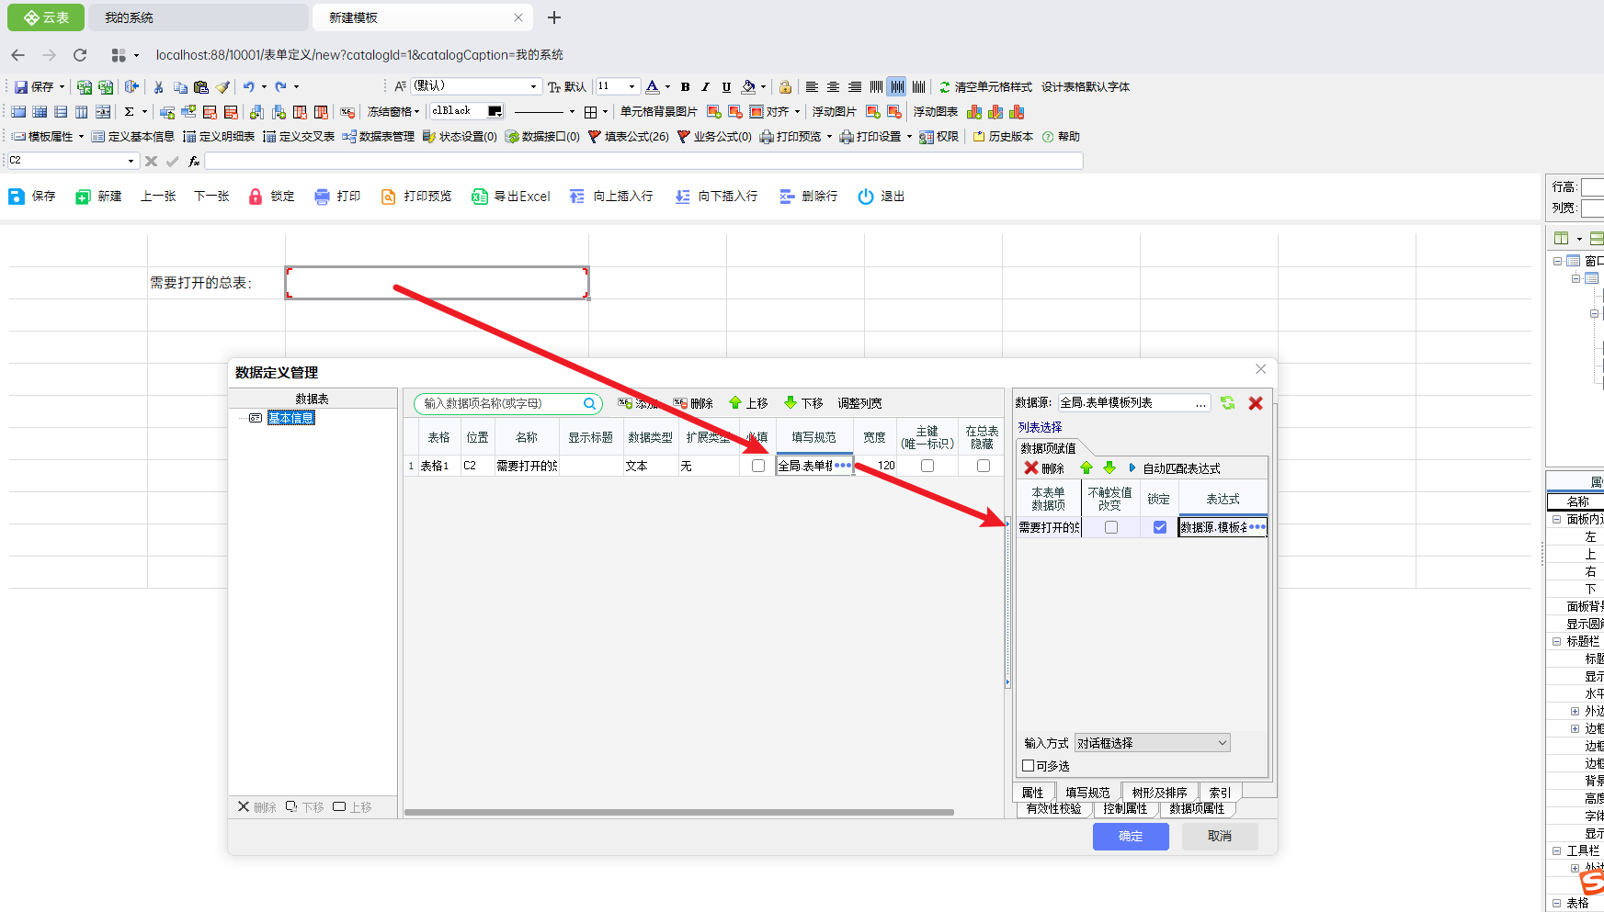Screen dimensions: 1604x912
Task: Click the 列表选择 link
Action: [1040, 427]
